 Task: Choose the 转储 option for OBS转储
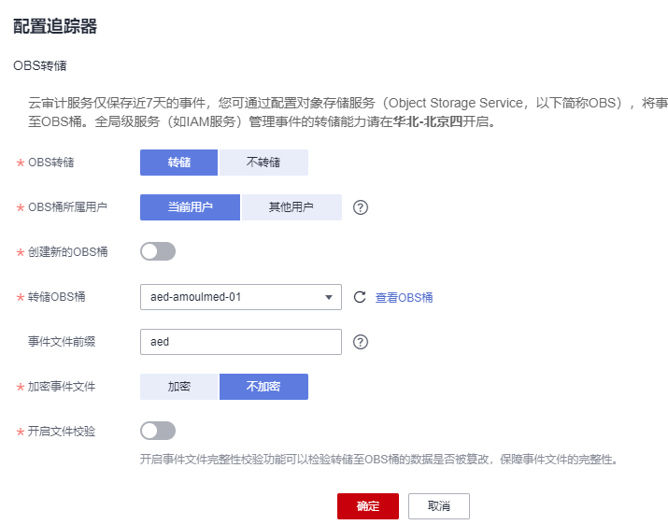[x=179, y=163]
